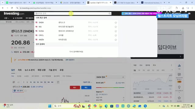The height and width of the screenshot is (109, 195).
Task: Open the browser downloads icon
Action: (x=183, y=8)
